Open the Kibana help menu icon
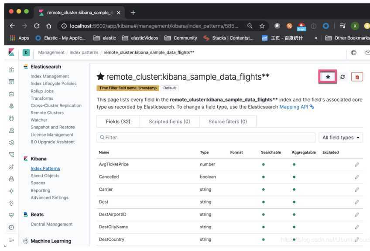 354,53
